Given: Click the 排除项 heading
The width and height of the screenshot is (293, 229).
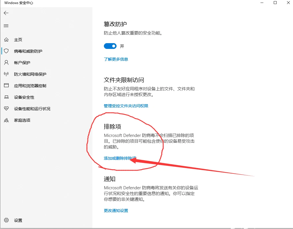Looking at the screenshot, I should [113, 127].
